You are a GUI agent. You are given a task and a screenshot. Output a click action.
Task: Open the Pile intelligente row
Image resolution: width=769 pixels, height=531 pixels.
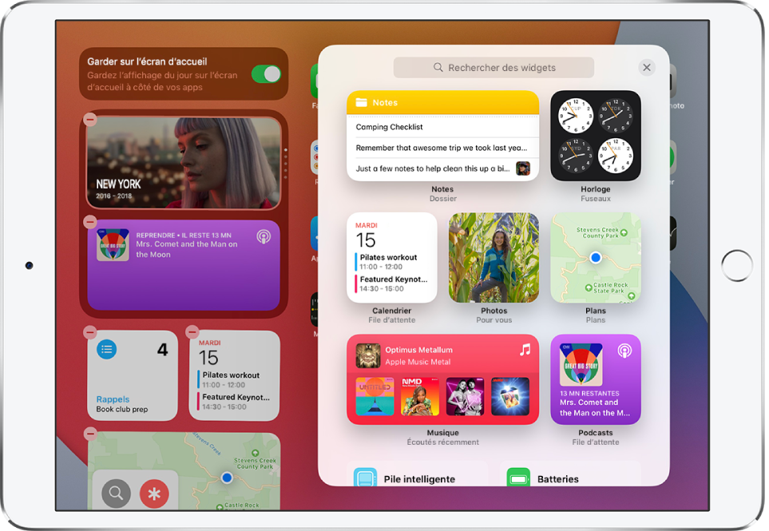point(417,474)
